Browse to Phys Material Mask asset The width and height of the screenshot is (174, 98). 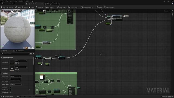click(18, 69)
